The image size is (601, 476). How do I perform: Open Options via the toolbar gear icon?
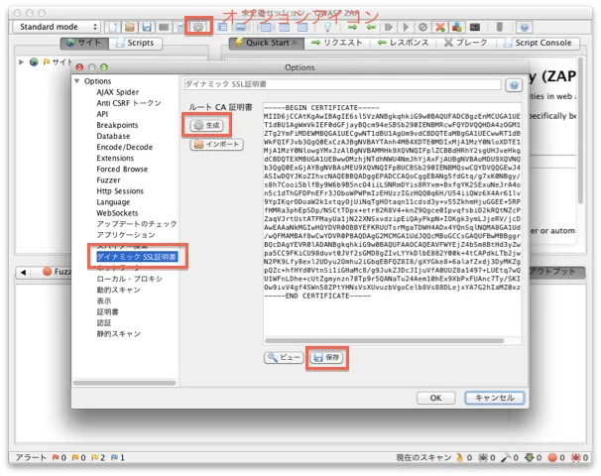click(x=197, y=26)
